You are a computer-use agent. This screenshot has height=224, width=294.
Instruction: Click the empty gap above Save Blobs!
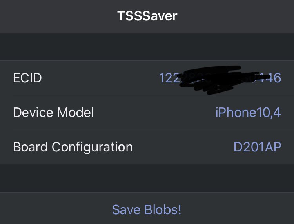tap(147, 178)
